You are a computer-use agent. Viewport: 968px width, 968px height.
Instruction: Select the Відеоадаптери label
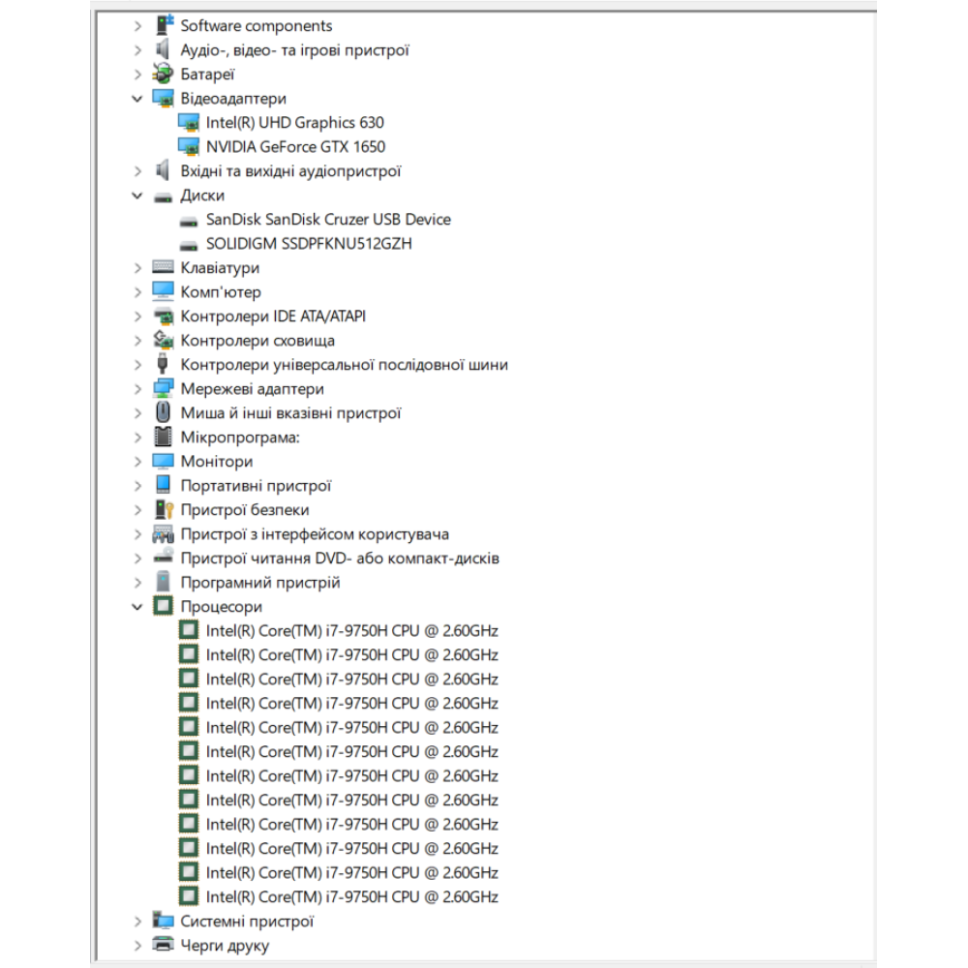pos(233,99)
